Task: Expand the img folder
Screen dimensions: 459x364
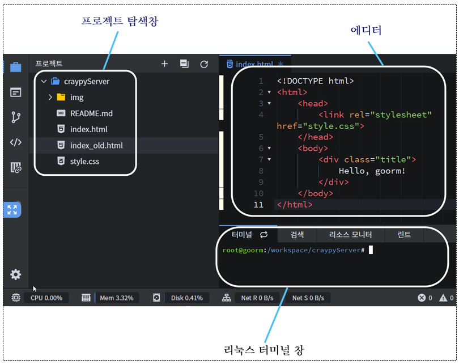Action: click(x=50, y=97)
